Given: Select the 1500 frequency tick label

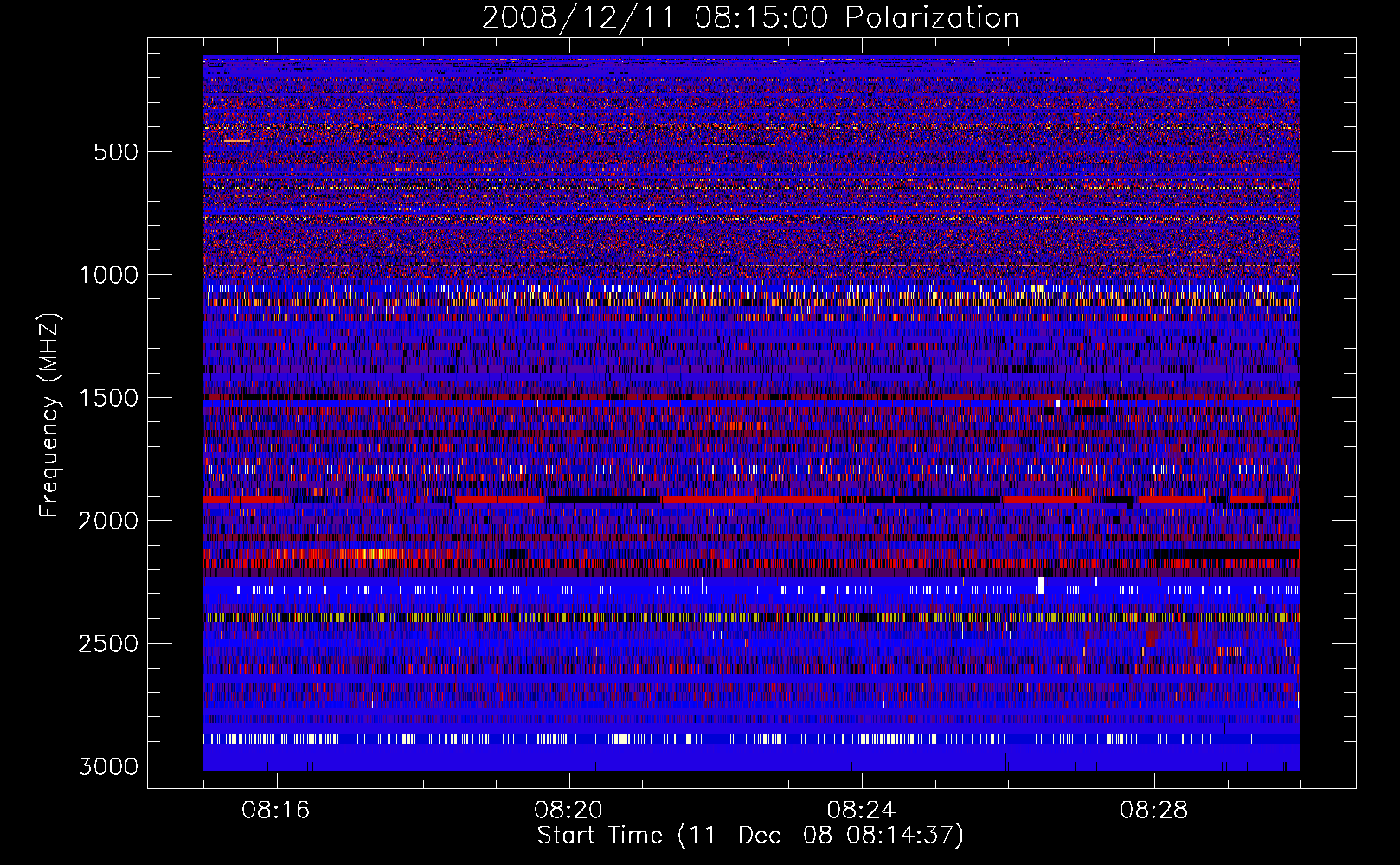Looking at the screenshot, I should tap(108, 398).
